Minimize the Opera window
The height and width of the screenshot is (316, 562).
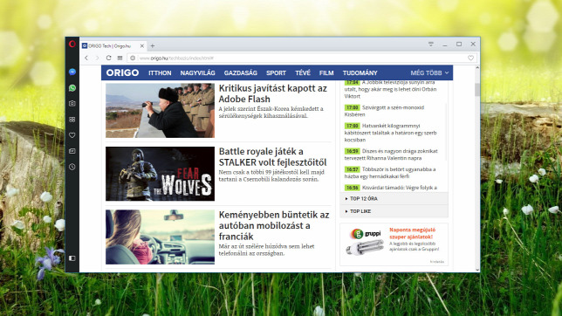445,45
